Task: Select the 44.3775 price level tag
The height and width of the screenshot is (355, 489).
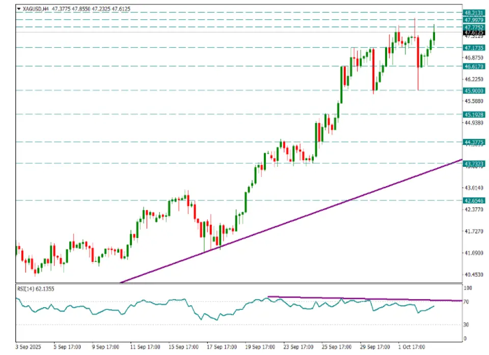Action: point(473,143)
